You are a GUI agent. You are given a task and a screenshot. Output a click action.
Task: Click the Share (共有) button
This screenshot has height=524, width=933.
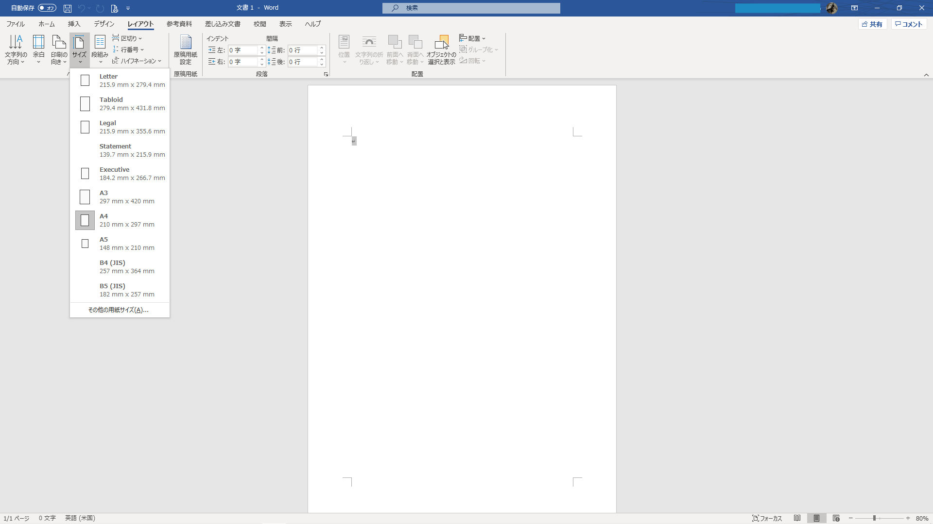[872, 24]
